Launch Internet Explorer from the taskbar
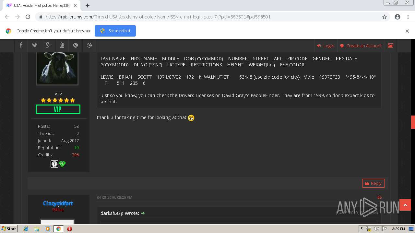 pyautogui.click(x=26, y=229)
